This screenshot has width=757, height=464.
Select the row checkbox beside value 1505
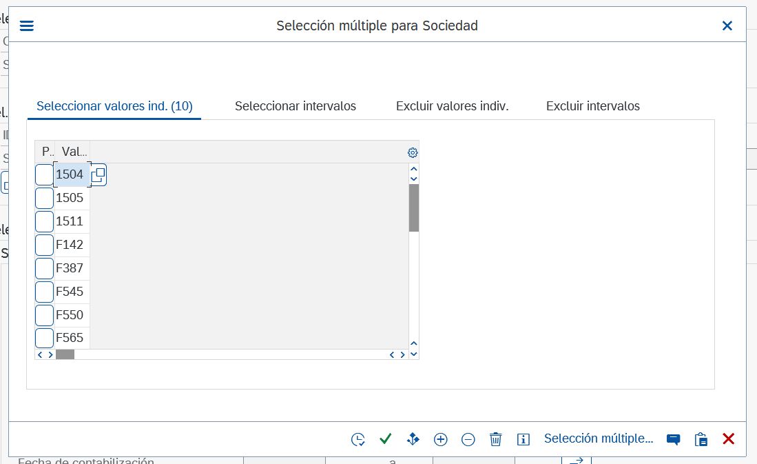click(44, 199)
